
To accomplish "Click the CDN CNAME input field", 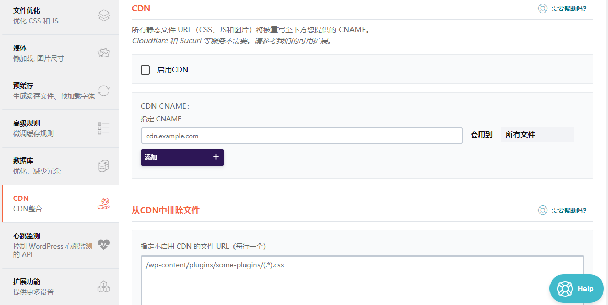I will (302, 135).
